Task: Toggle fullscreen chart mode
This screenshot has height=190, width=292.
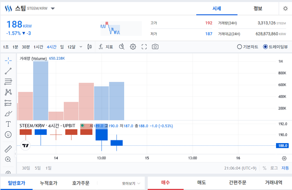Action: pyautogui.click(x=144, y=46)
